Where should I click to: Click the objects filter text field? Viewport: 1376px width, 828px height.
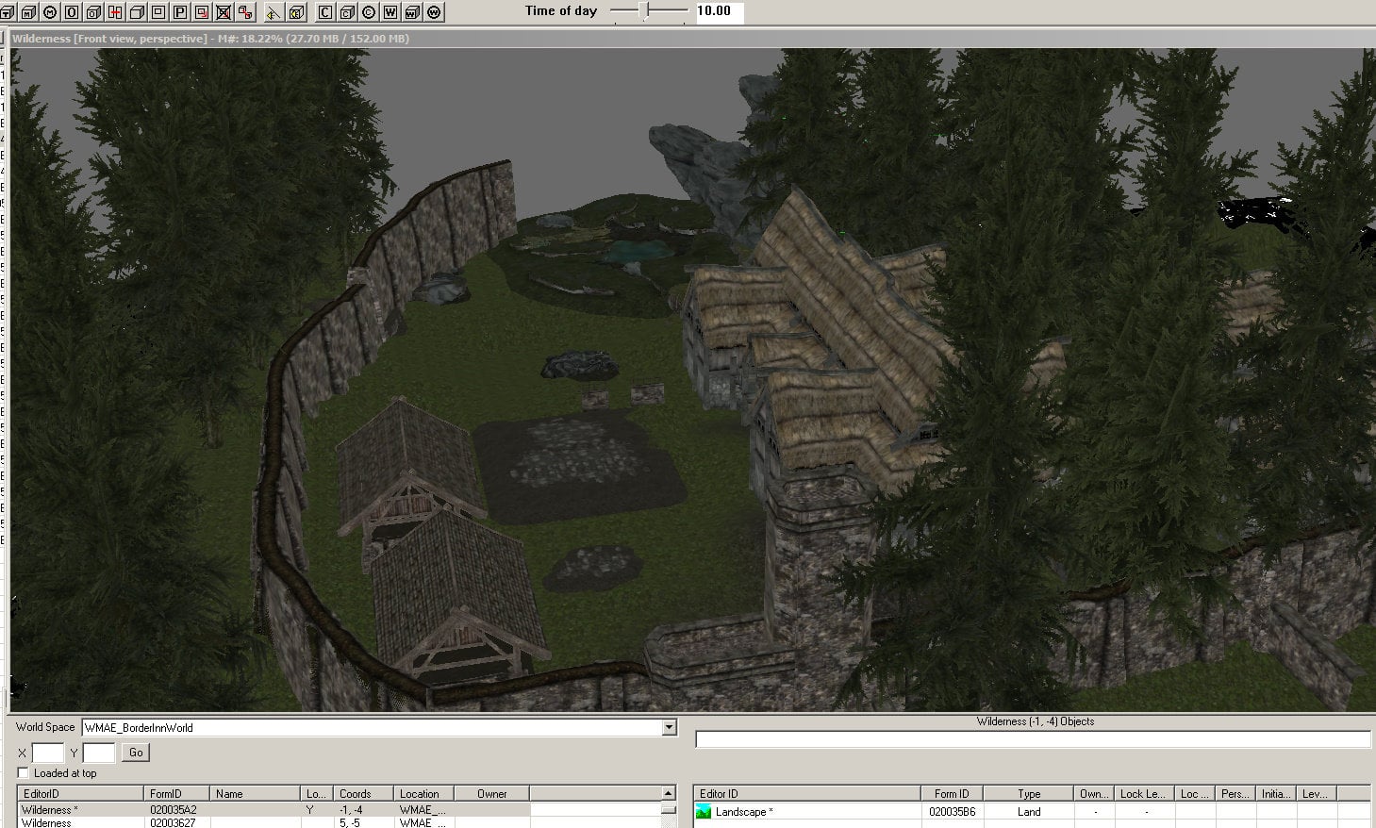(x=1033, y=739)
